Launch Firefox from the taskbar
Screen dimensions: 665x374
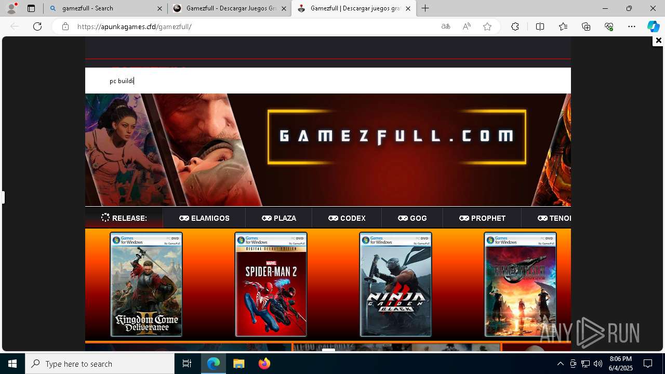point(264,364)
